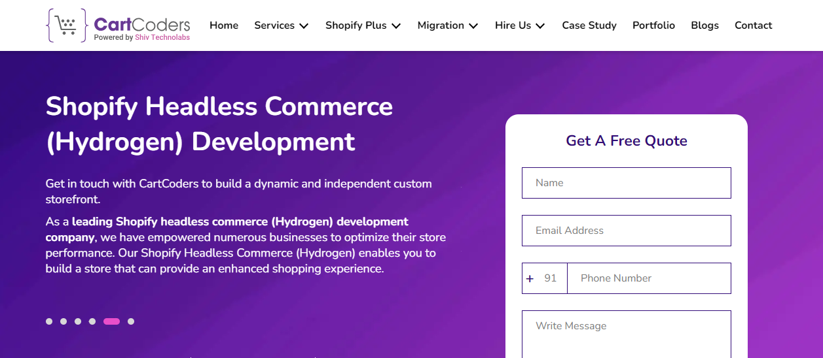Expand the Shopify Plus dropdown chevron
The width and height of the screenshot is (823, 358).
point(396,26)
